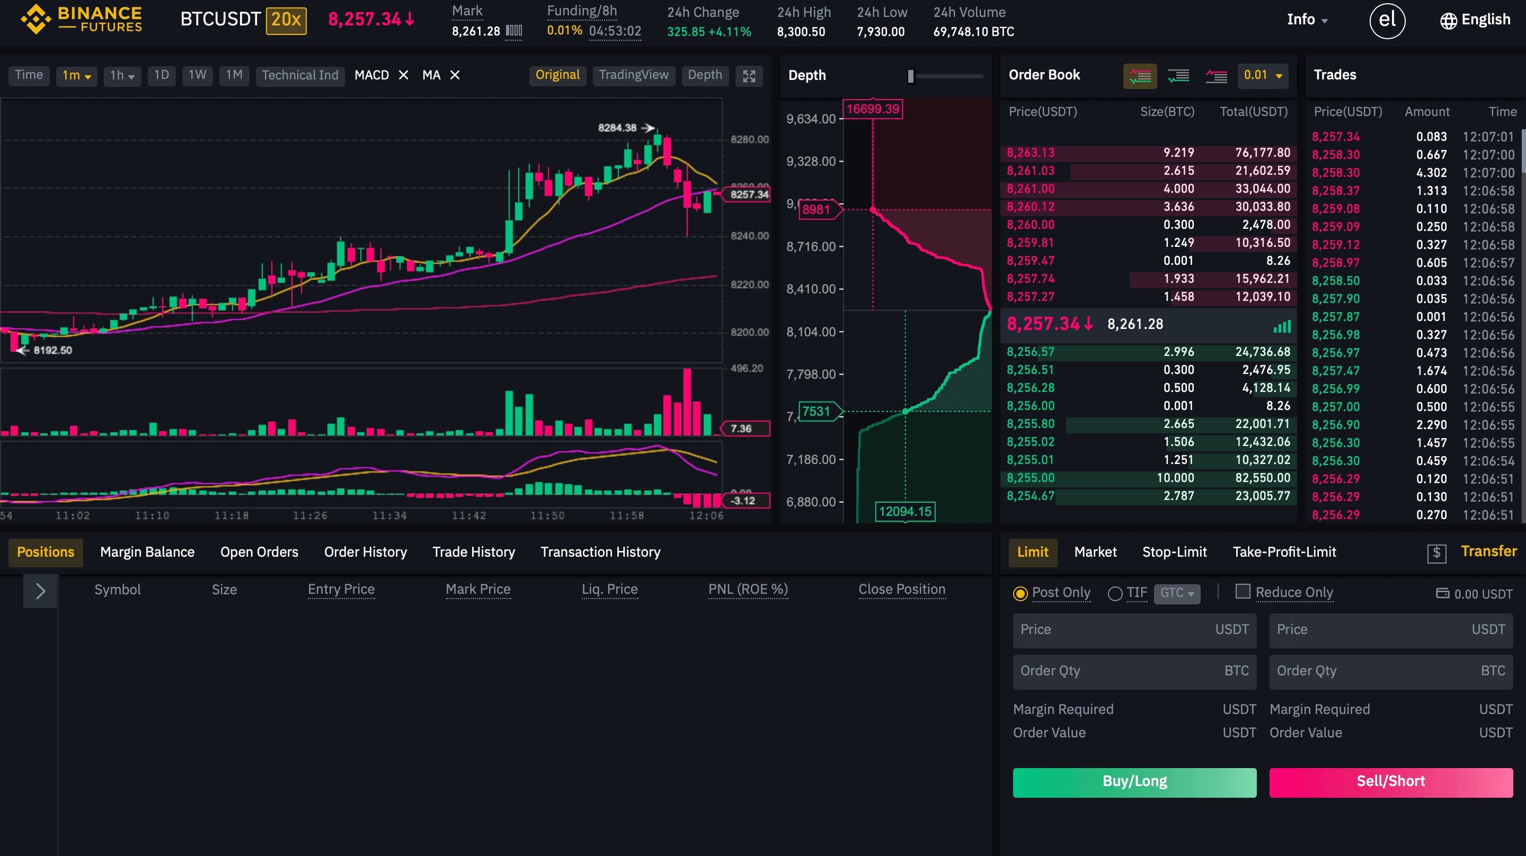Image resolution: width=1526 pixels, height=856 pixels.
Task: Show bids-only order book view
Action: (1178, 76)
